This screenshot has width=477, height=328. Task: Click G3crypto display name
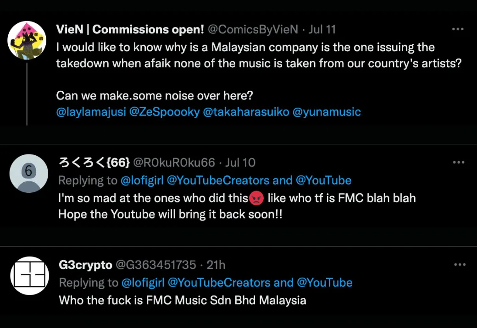tap(85, 265)
